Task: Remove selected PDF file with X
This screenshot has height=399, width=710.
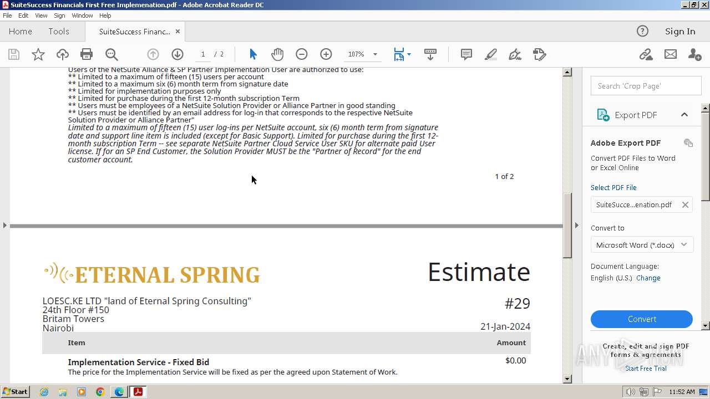Action: 685,204
